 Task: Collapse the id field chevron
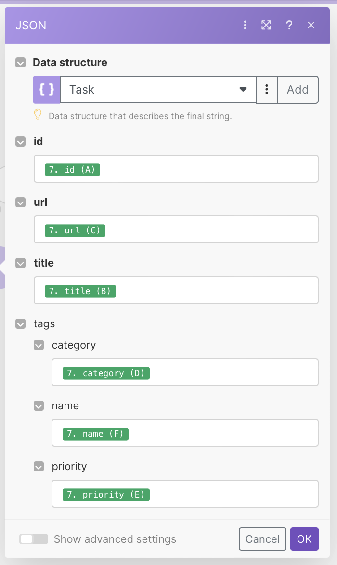click(x=21, y=142)
